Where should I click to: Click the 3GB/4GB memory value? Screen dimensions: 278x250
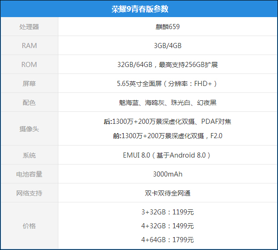[x=167, y=46]
